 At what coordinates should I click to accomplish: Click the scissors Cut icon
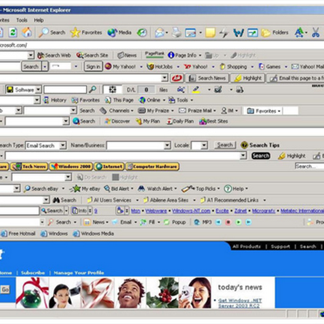(315, 32)
